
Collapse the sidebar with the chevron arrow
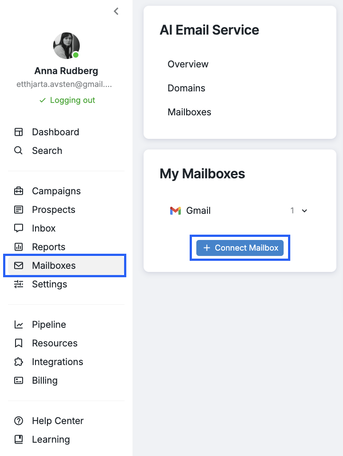(116, 12)
